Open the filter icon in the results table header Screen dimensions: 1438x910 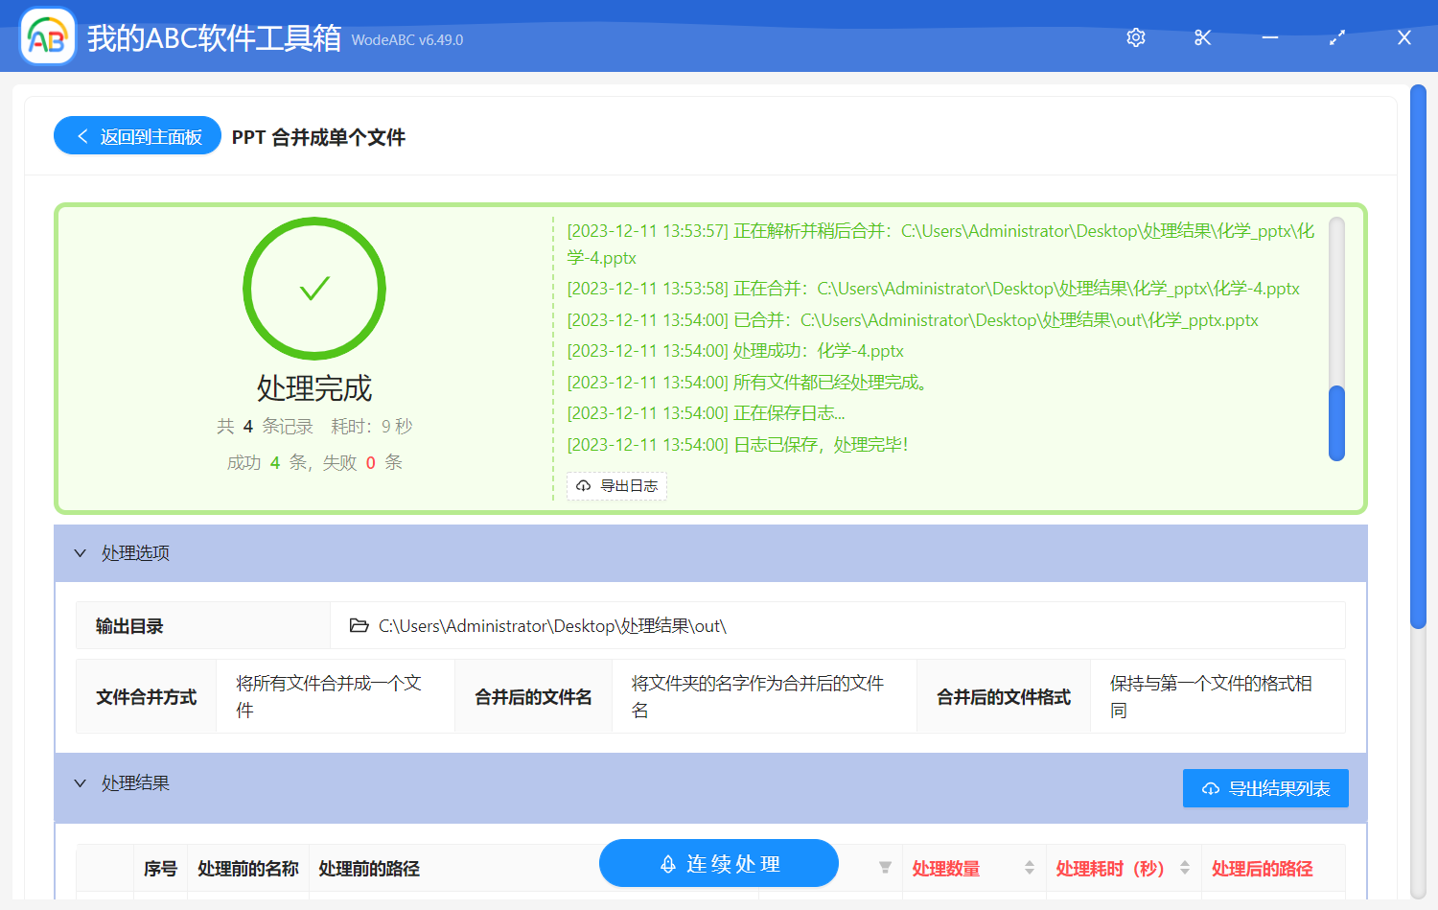coord(883,868)
